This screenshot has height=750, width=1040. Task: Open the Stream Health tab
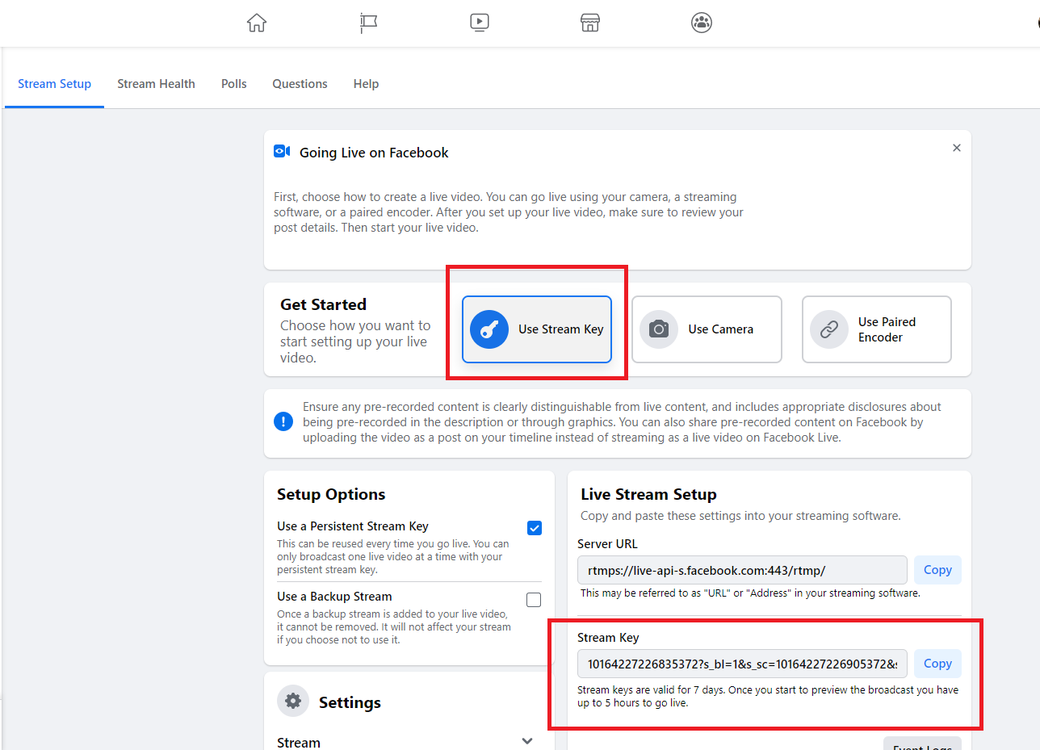(156, 84)
